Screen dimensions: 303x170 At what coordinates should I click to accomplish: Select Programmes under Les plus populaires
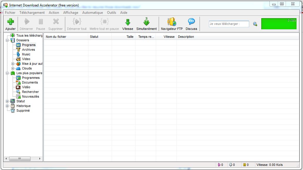[x=31, y=78]
